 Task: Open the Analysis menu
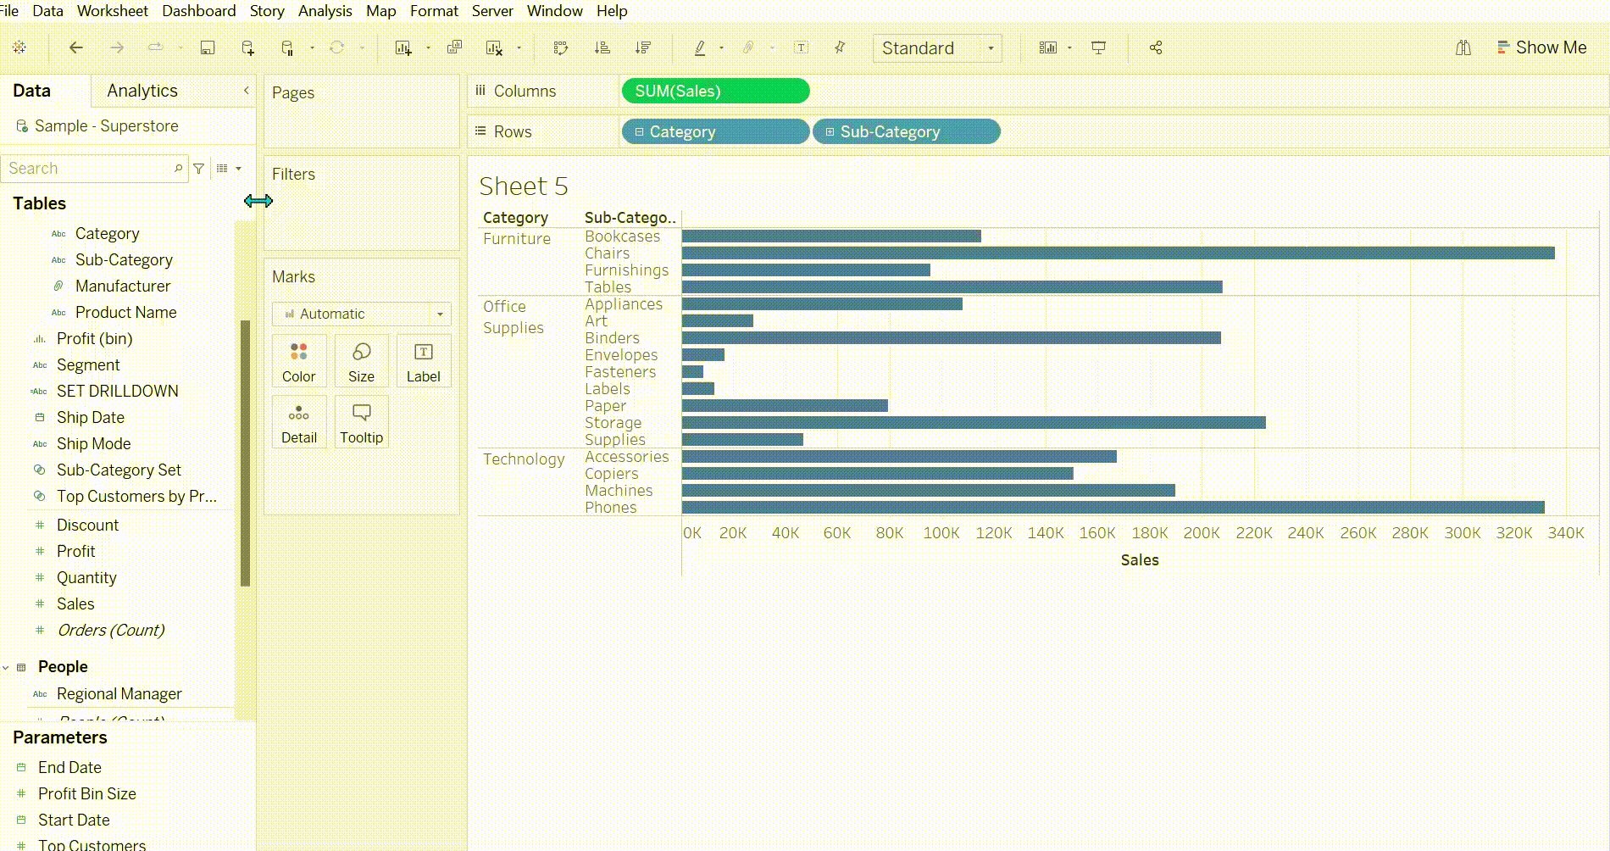pos(325,11)
